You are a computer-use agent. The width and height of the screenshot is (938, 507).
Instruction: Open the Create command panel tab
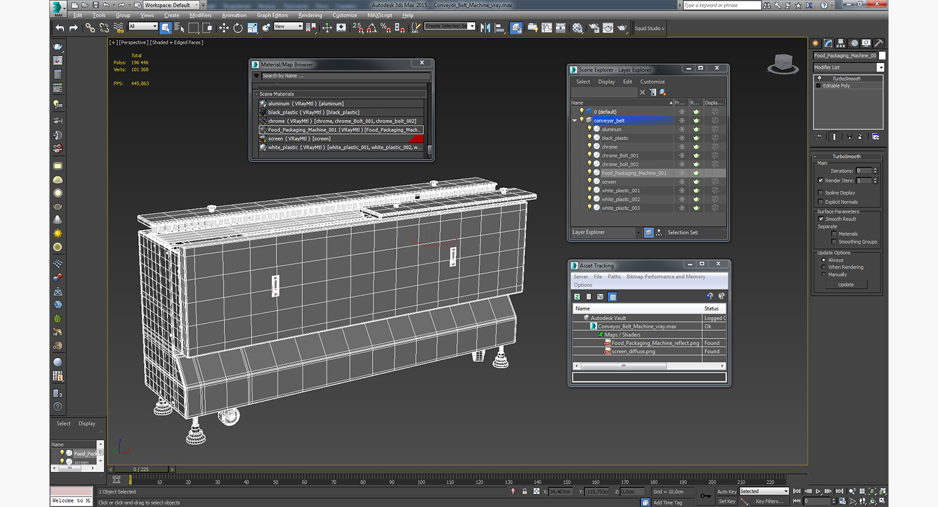(816, 43)
